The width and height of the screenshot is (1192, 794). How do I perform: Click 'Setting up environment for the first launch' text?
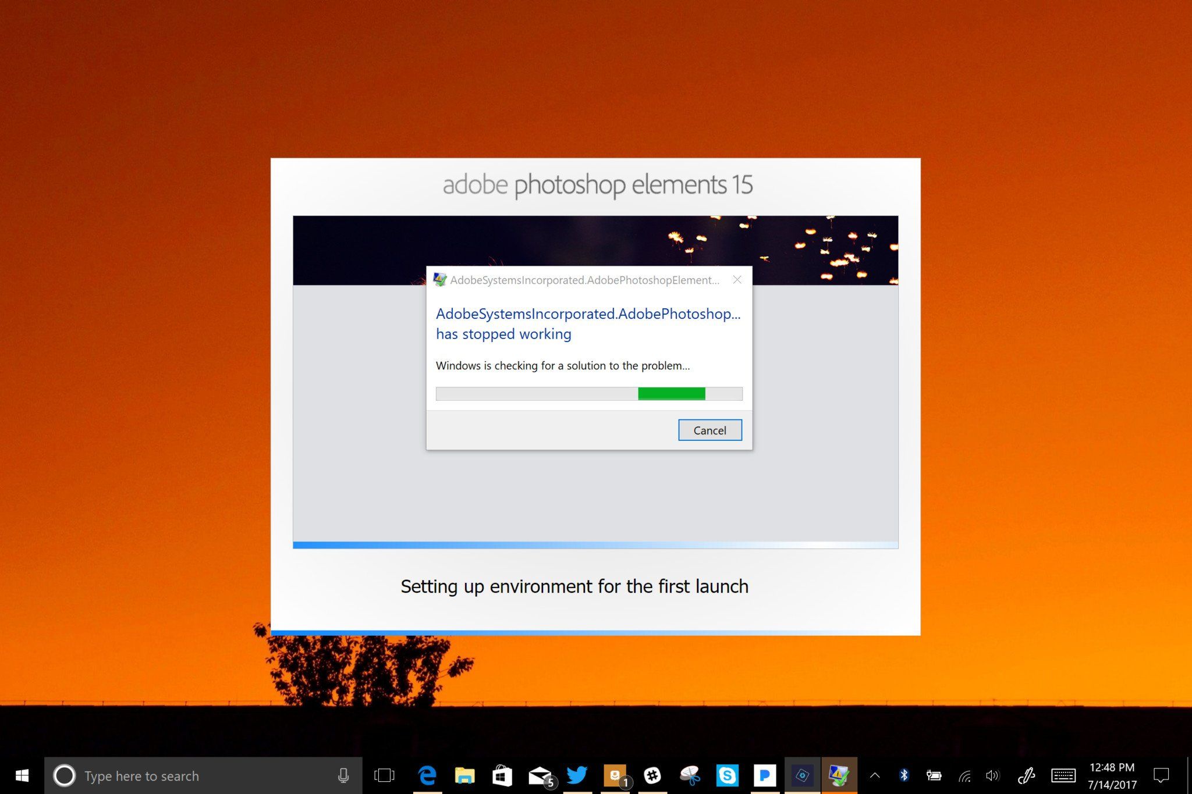pyautogui.click(x=574, y=586)
